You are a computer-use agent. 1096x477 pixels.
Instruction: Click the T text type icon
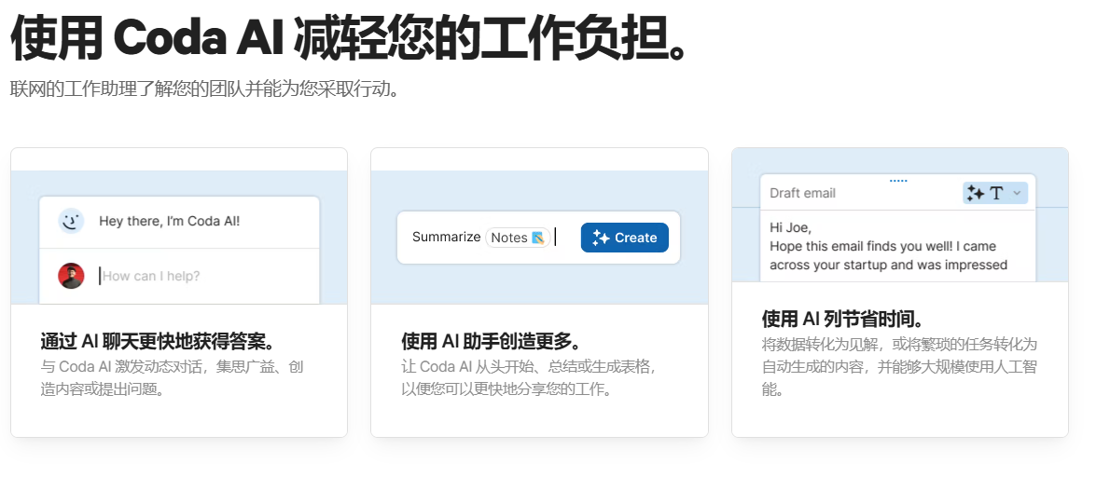click(x=997, y=194)
